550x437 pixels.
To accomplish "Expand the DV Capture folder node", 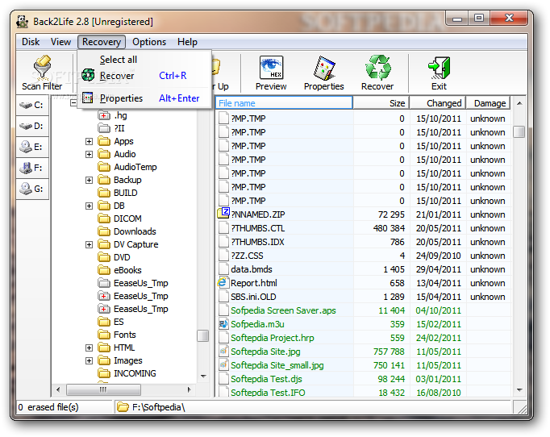I will pos(89,244).
